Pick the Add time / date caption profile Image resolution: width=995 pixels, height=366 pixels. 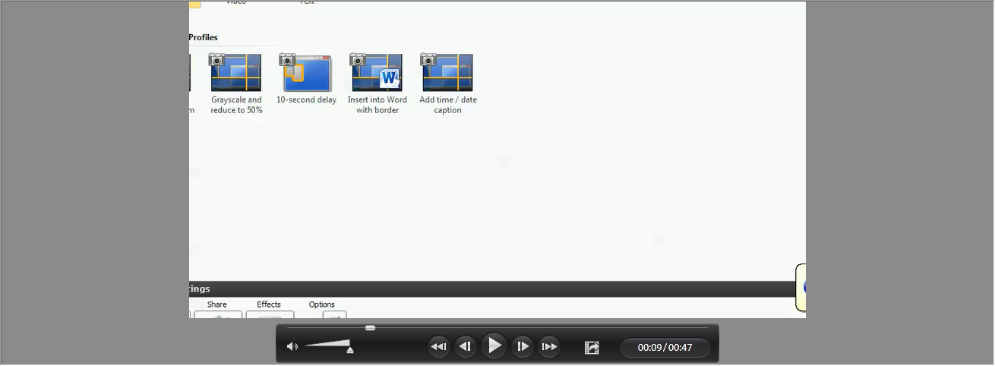click(x=447, y=73)
